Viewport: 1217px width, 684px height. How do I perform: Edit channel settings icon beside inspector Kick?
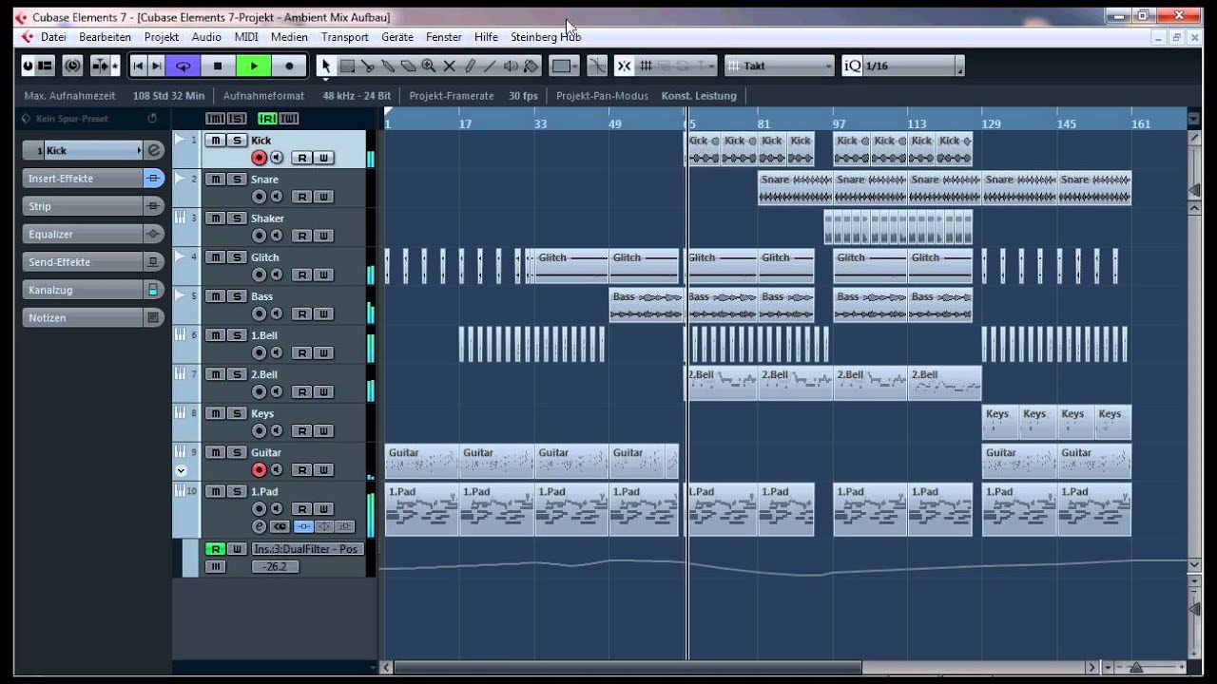point(154,150)
